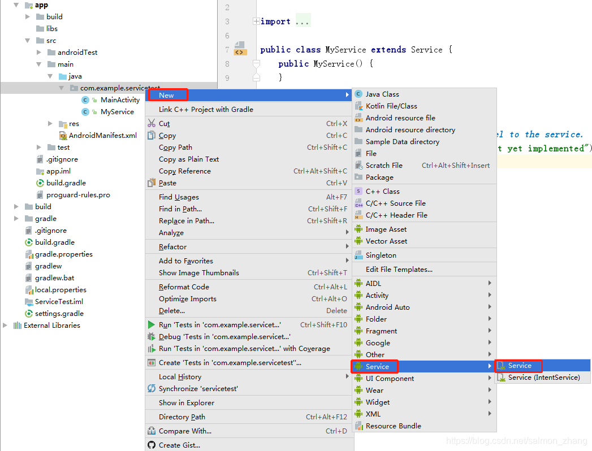Click the Singleton template icon

tap(358, 255)
